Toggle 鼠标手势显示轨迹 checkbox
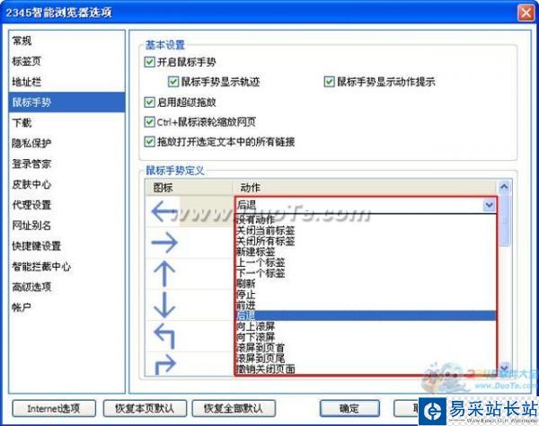539x426 pixels. coord(173,82)
